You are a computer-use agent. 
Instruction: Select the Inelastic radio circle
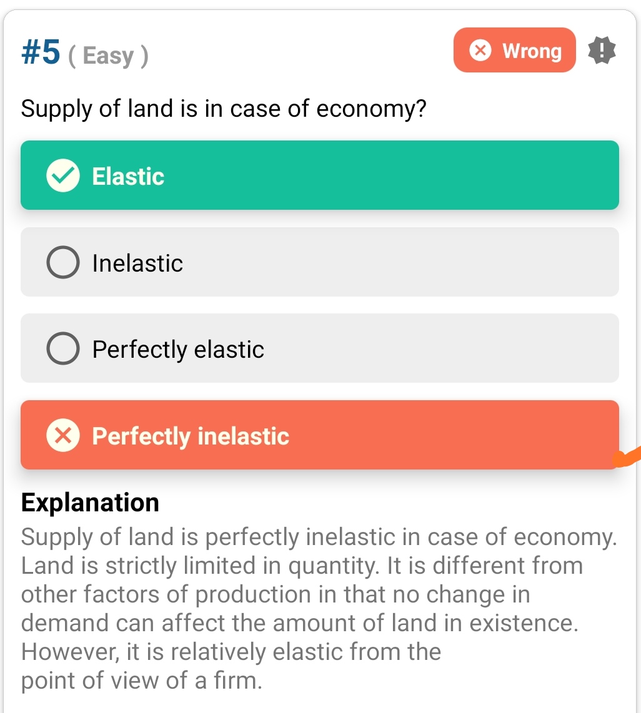click(x=62, y=263)
